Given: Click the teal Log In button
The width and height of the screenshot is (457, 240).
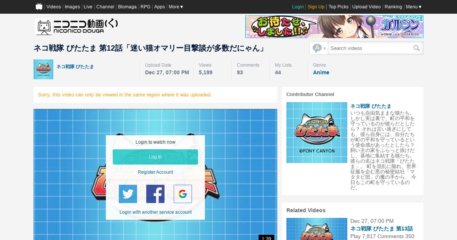Looking at the screenshot, I should (x=155, y=157).
